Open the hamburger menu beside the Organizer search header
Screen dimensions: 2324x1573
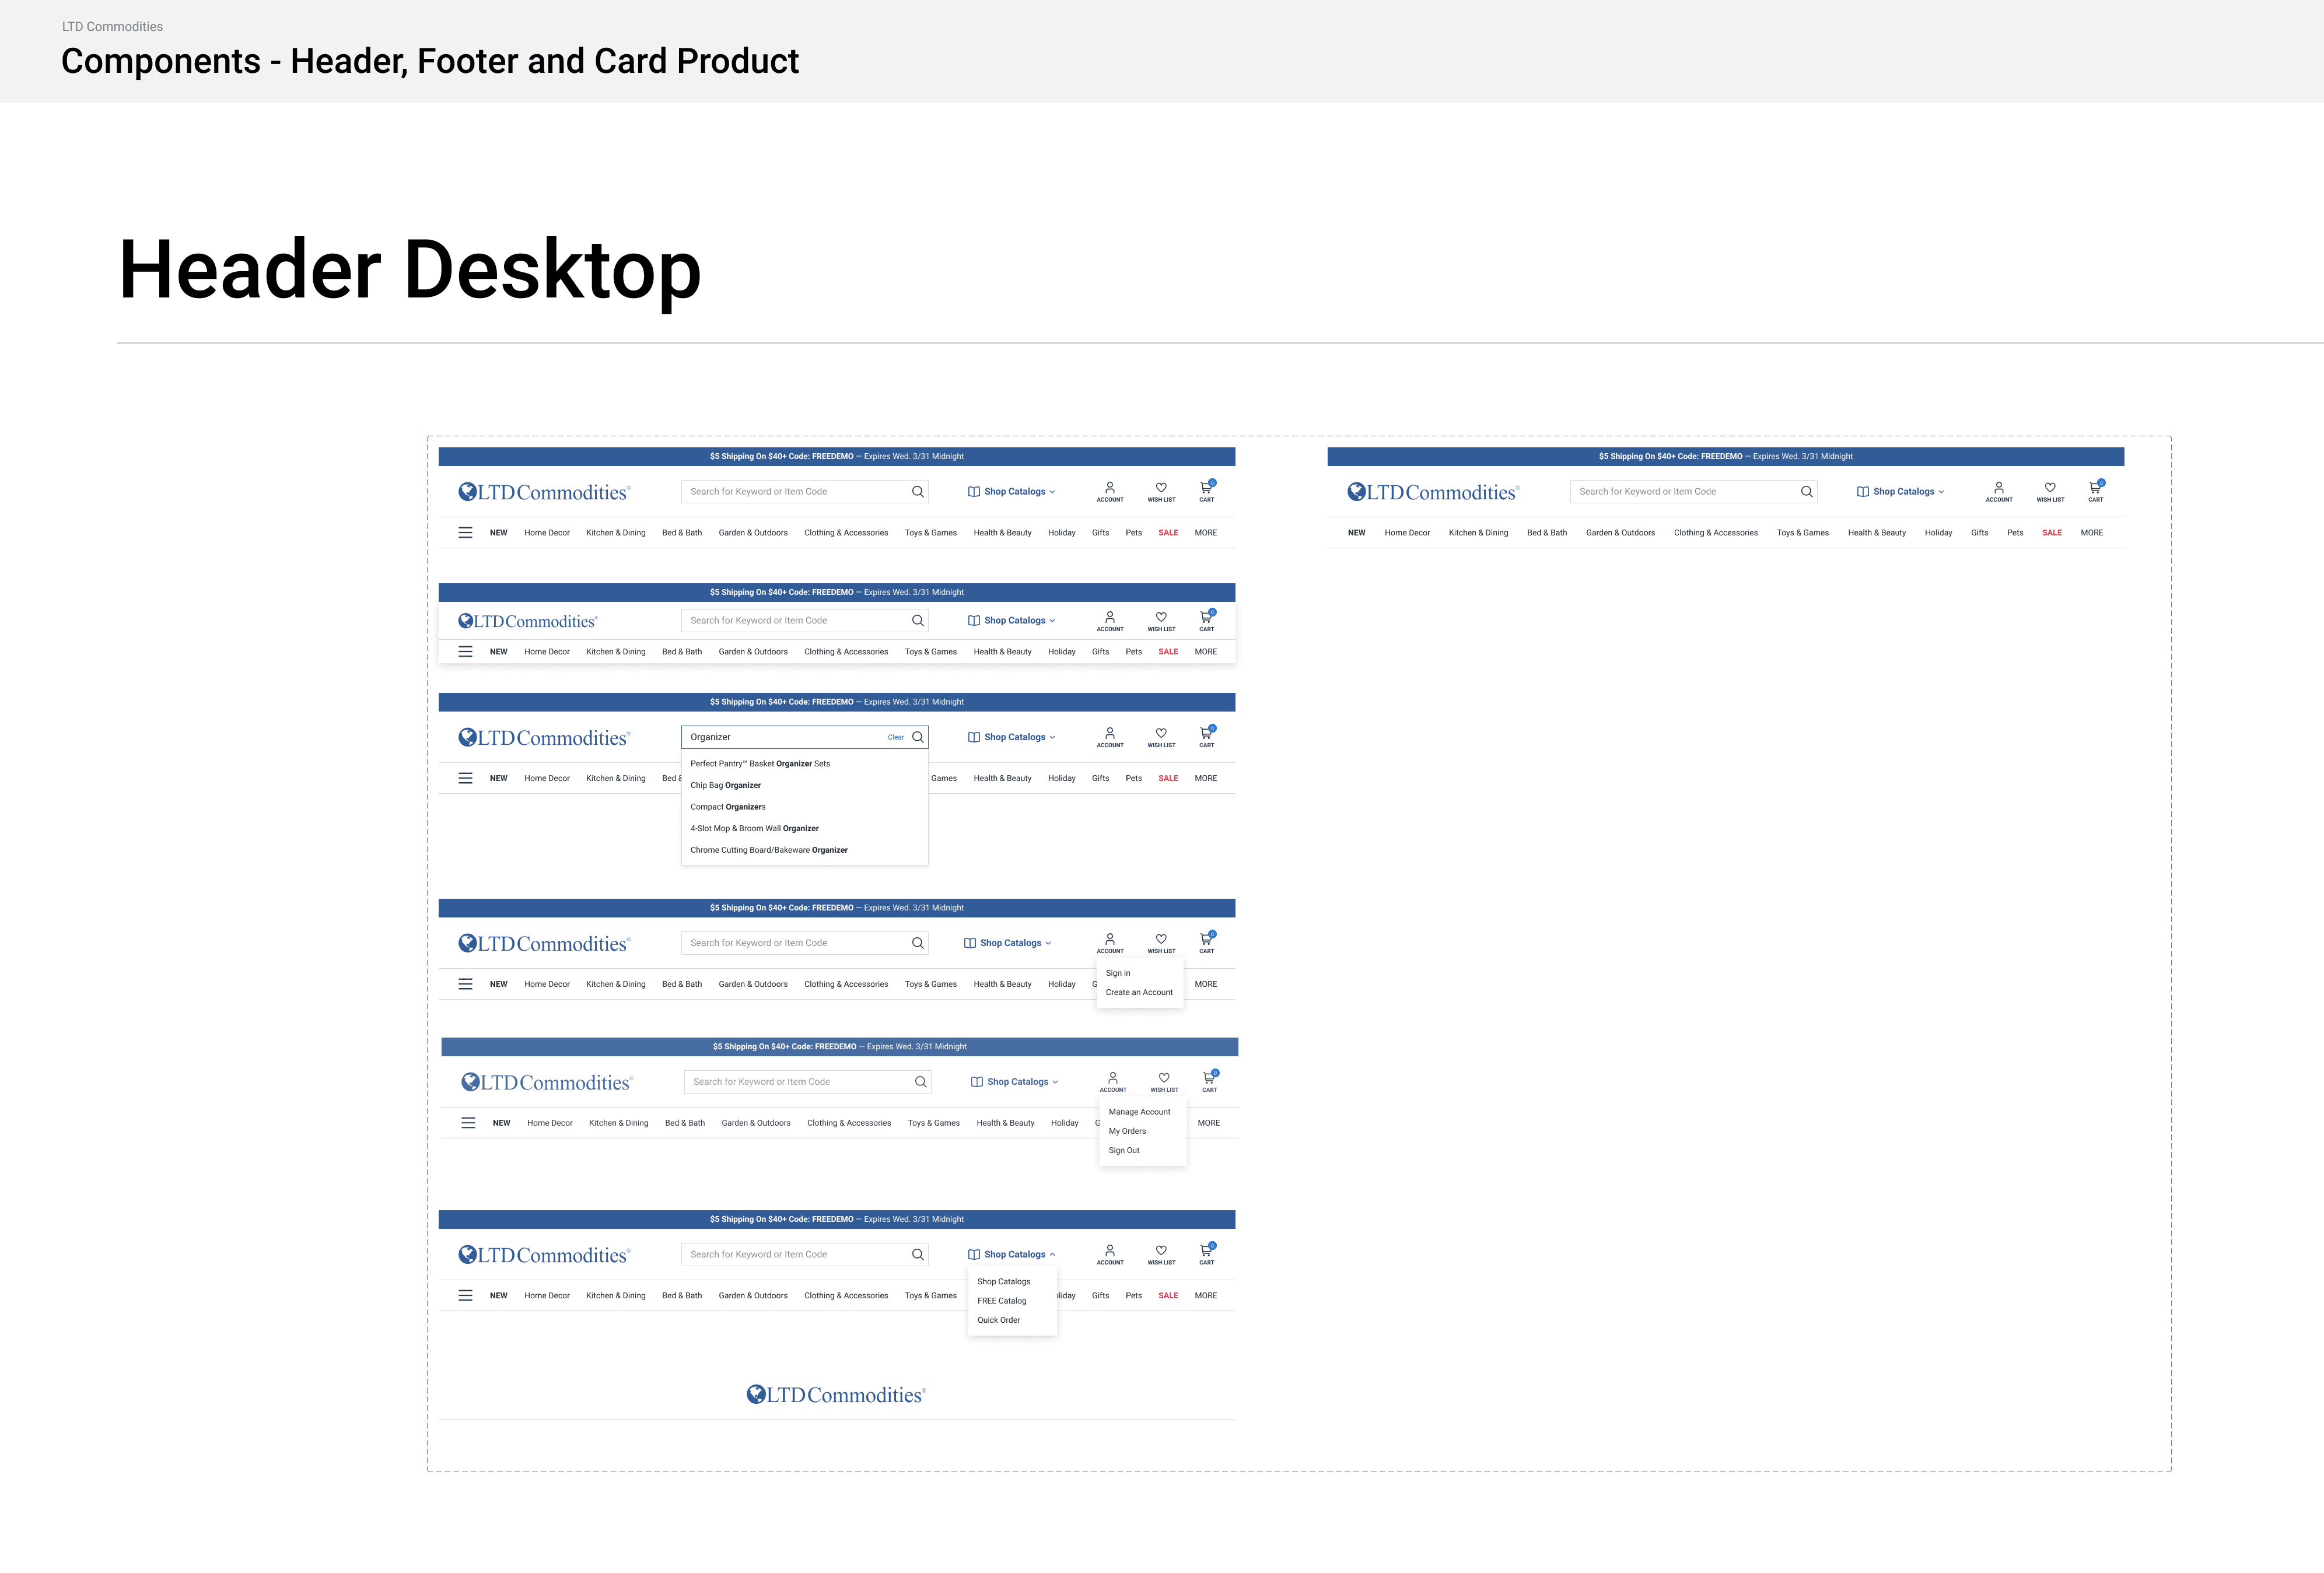coord(465,778)
